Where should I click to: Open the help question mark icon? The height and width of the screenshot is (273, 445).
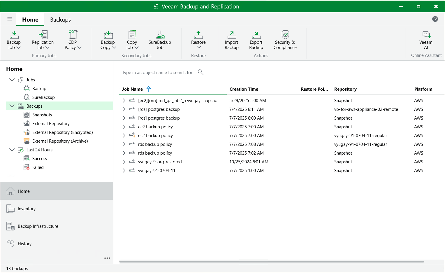(x=435, y=19)
